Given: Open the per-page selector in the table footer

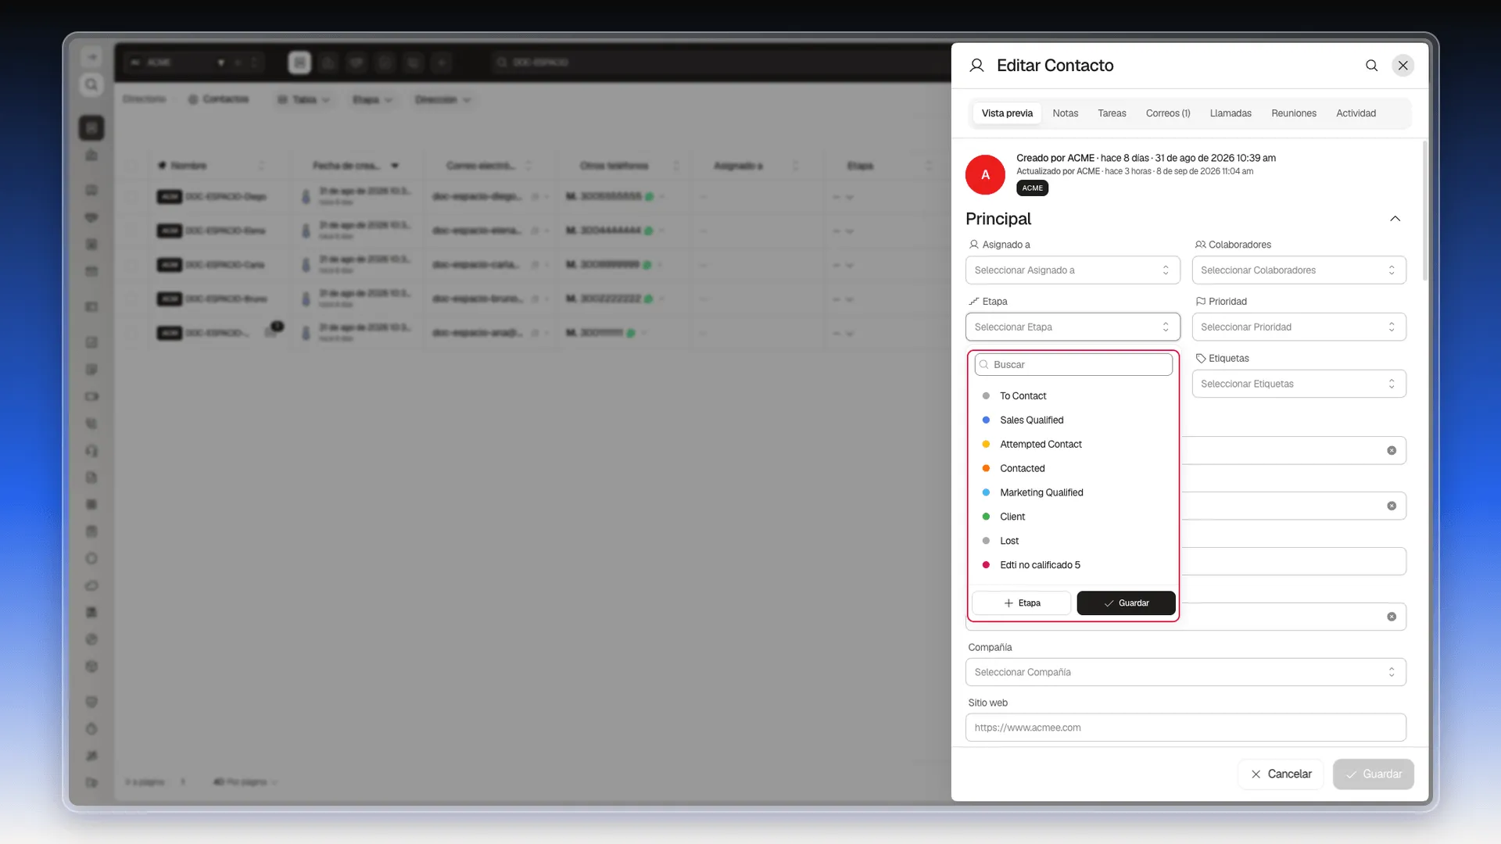Looking at the screenshot, I should pyautogui.click(x=245, y=782).
